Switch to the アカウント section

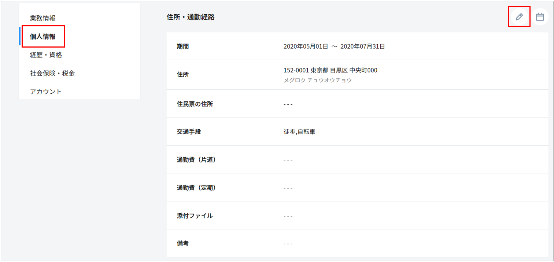[46, 91]
